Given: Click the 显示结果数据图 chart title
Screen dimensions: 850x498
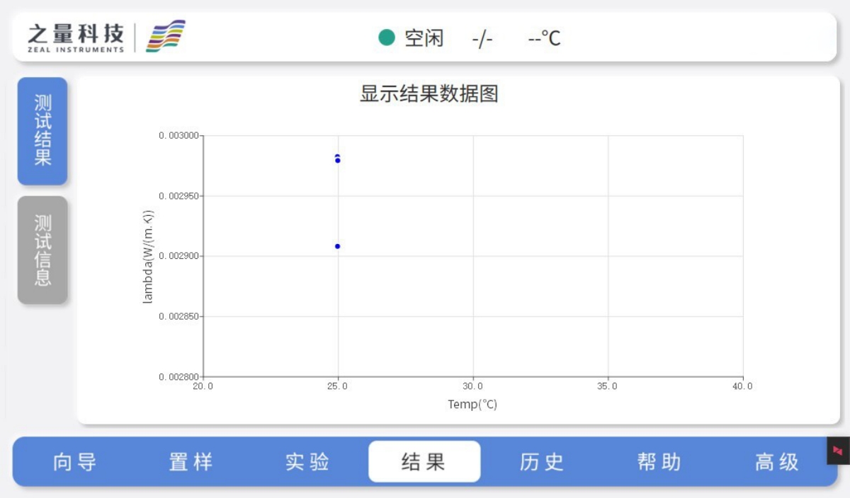Looking at the screenshot, I should (429, 94).
